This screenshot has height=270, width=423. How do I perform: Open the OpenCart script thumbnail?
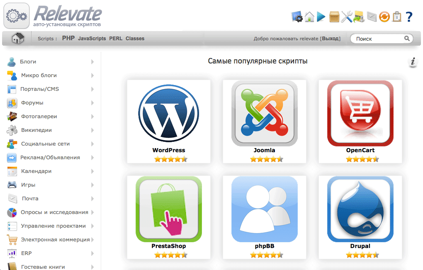[x=360, y=114]
